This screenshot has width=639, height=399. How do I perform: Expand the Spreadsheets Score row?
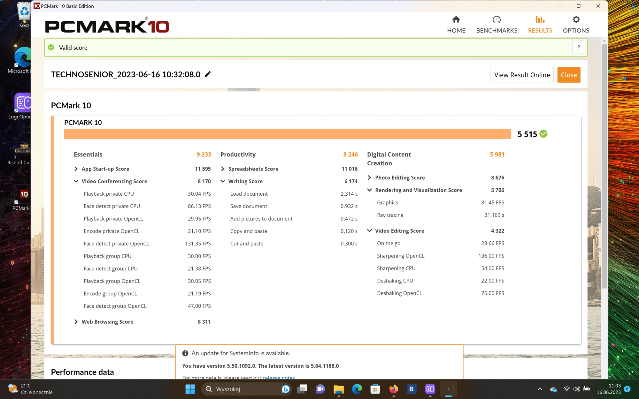[x=223, y=169]
